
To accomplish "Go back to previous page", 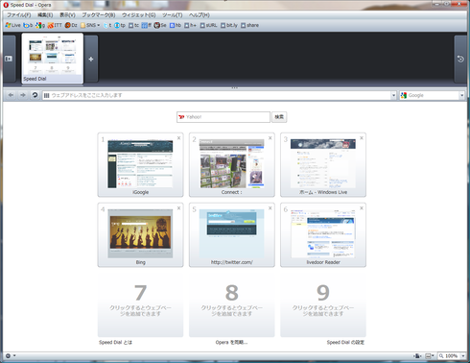I will [x=12, y=95].
